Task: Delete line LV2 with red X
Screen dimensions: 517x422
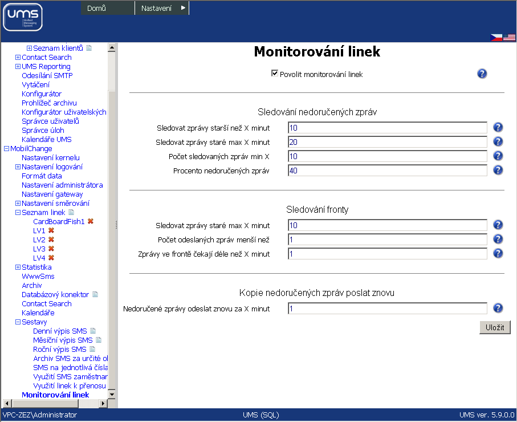Action: (x=51, y=240)
